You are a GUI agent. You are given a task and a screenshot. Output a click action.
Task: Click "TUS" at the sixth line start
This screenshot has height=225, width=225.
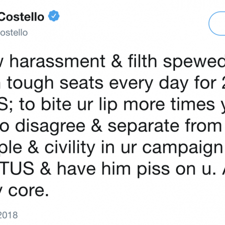coord(17,168)
